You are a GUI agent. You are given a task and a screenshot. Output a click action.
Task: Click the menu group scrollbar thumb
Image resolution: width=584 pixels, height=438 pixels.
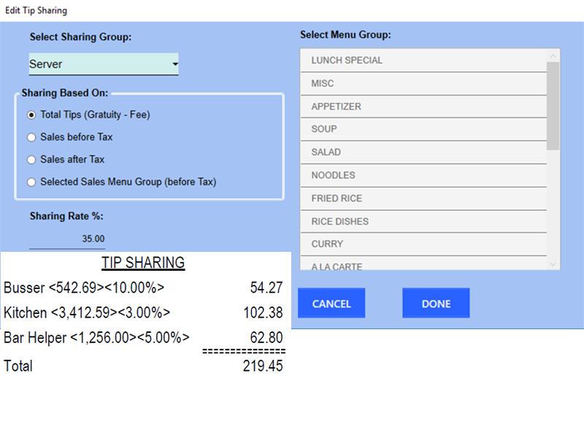coord(553,104)
